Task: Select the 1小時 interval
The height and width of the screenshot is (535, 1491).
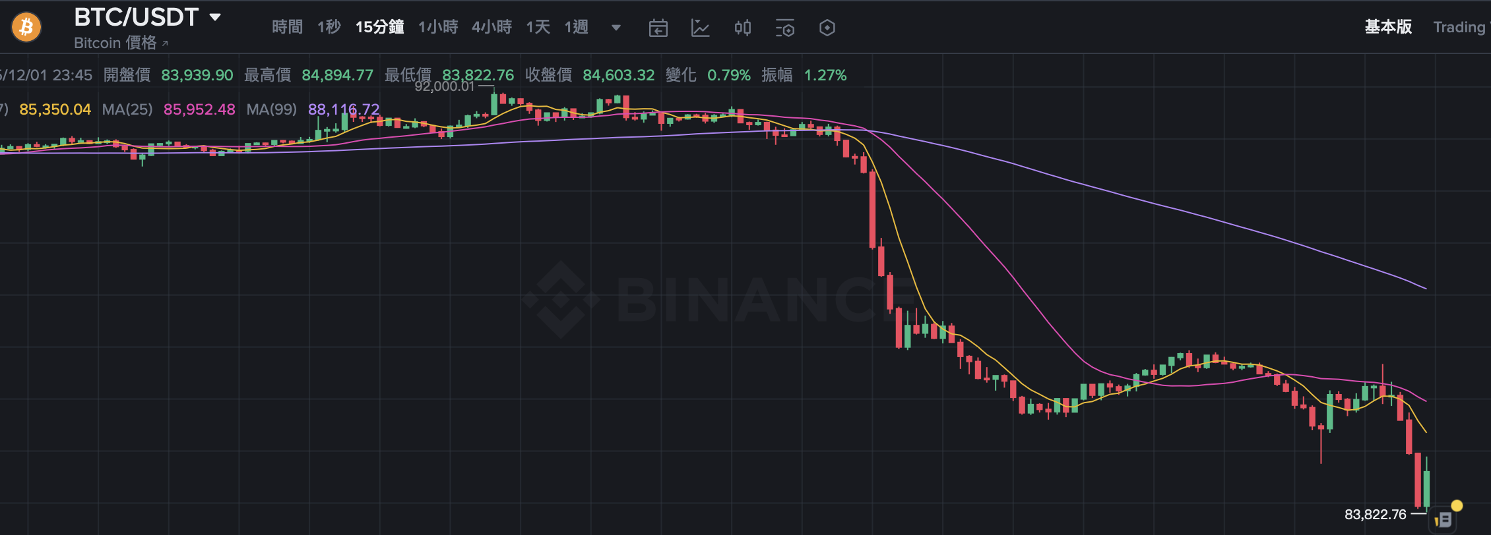Action: point(438,27)
